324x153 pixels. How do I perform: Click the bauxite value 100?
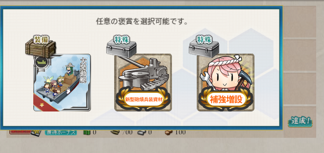coord(180,132)
